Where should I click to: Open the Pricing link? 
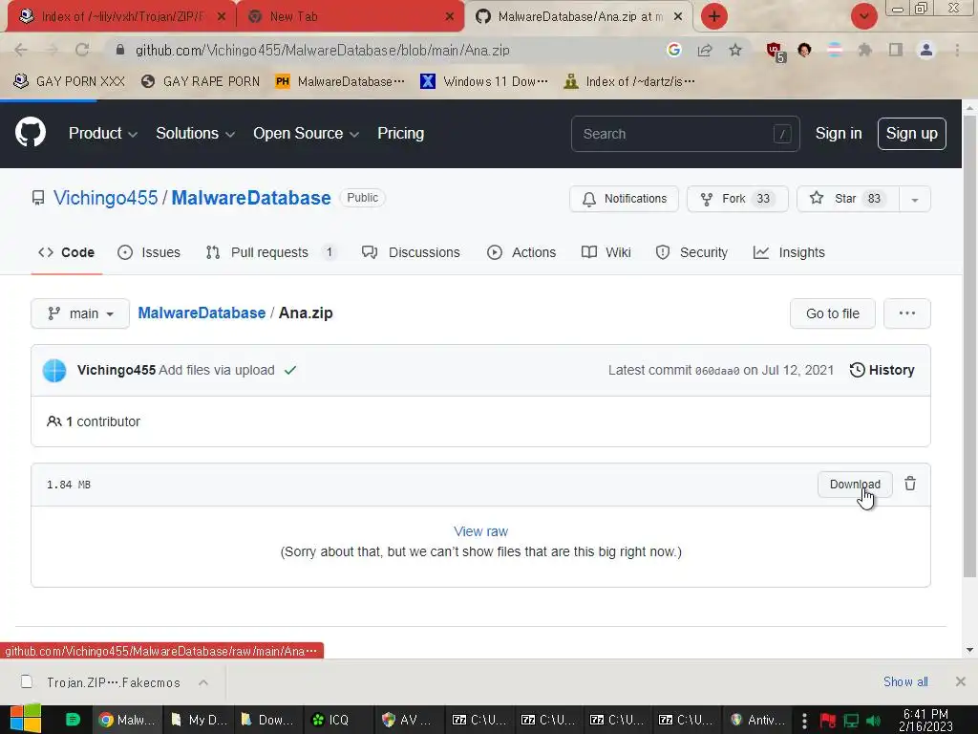(400, 133)
